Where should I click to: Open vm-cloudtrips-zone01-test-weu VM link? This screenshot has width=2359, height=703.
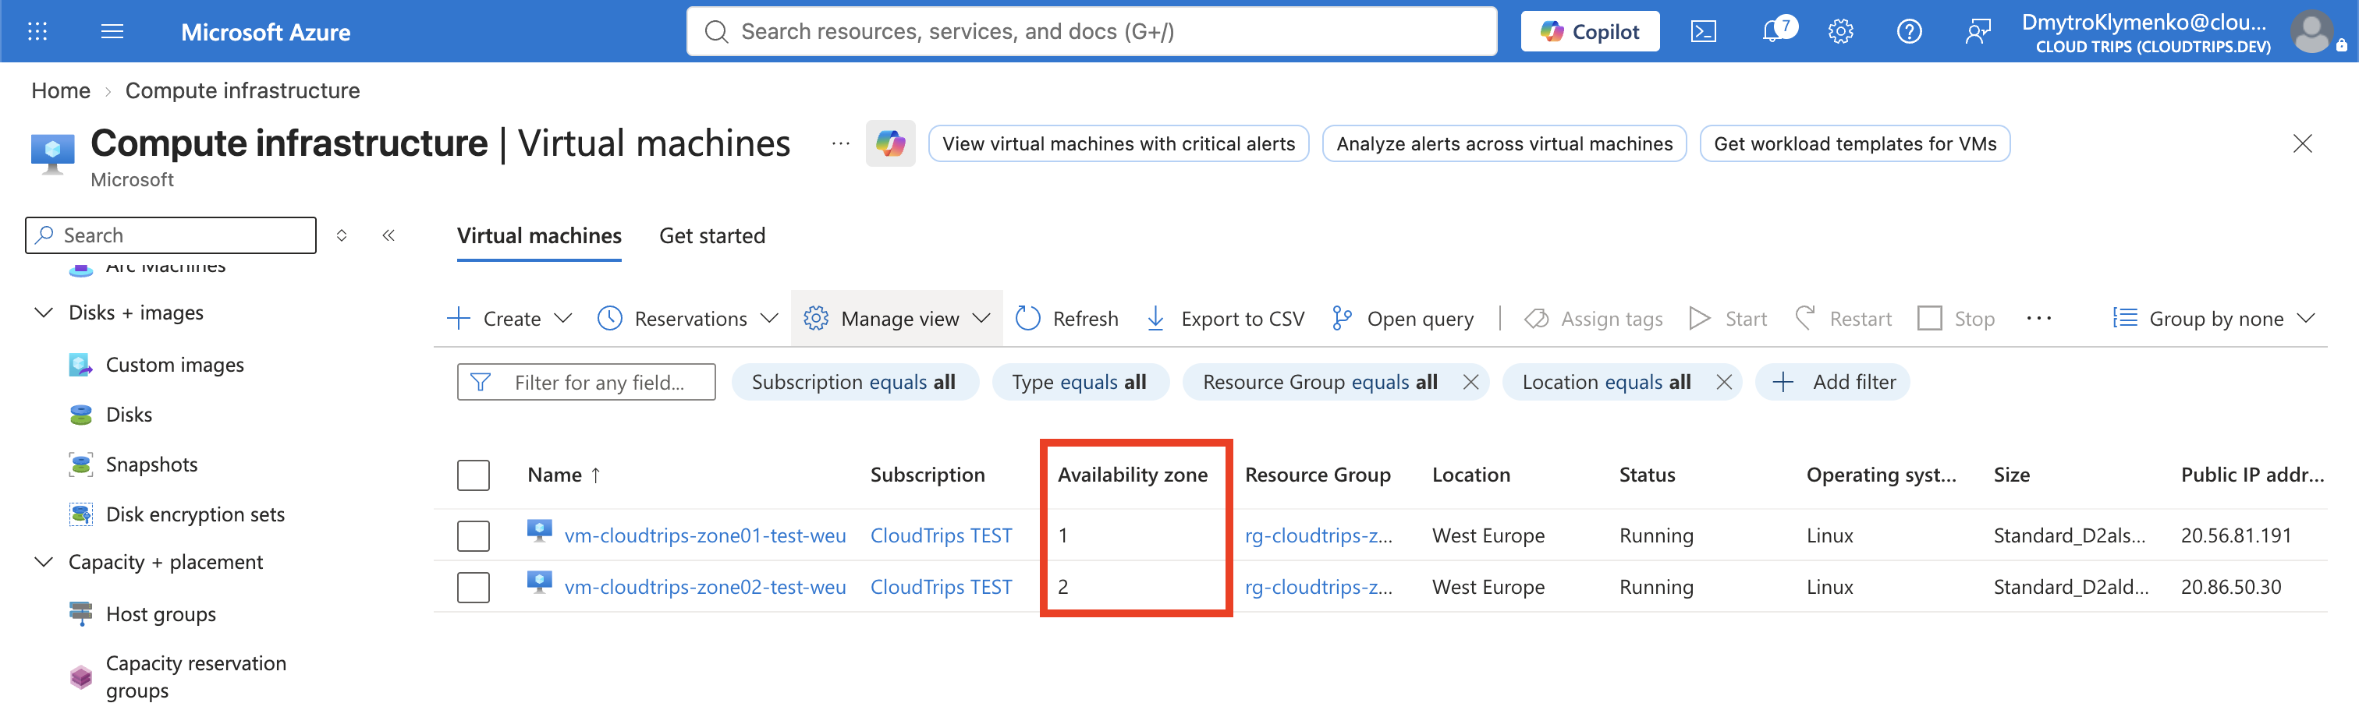(704, 535)
